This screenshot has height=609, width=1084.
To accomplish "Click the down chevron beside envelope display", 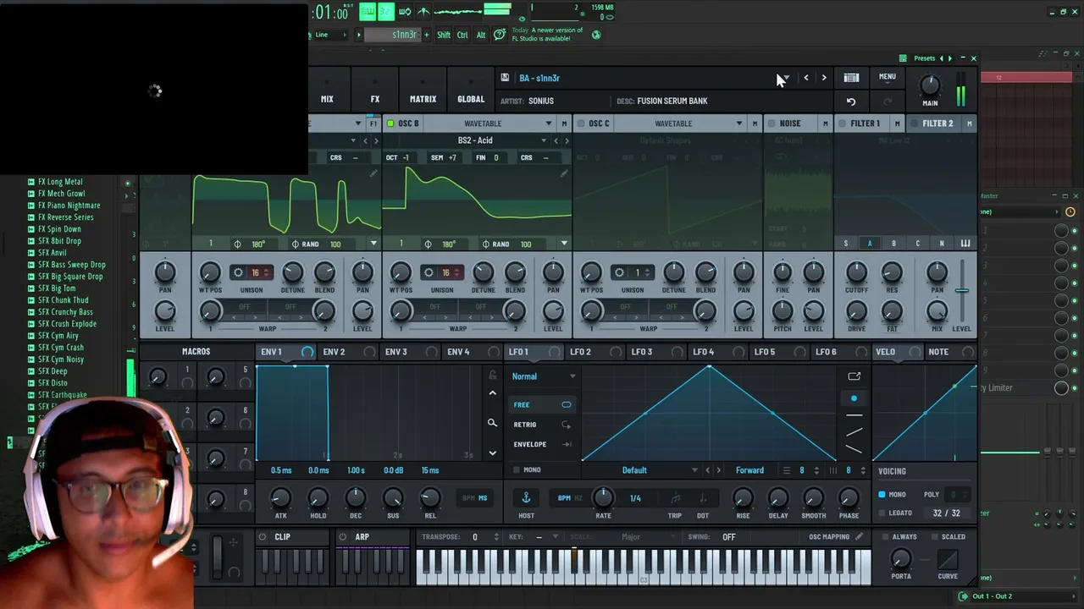I will 493,453.
